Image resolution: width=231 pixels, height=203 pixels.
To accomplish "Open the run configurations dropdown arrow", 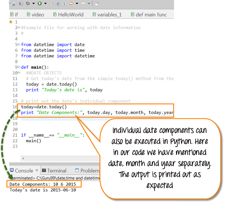I will click(45, 4).
